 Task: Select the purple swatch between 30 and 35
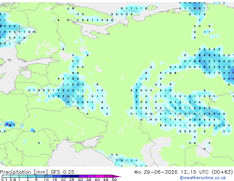(x=83, y=176)
